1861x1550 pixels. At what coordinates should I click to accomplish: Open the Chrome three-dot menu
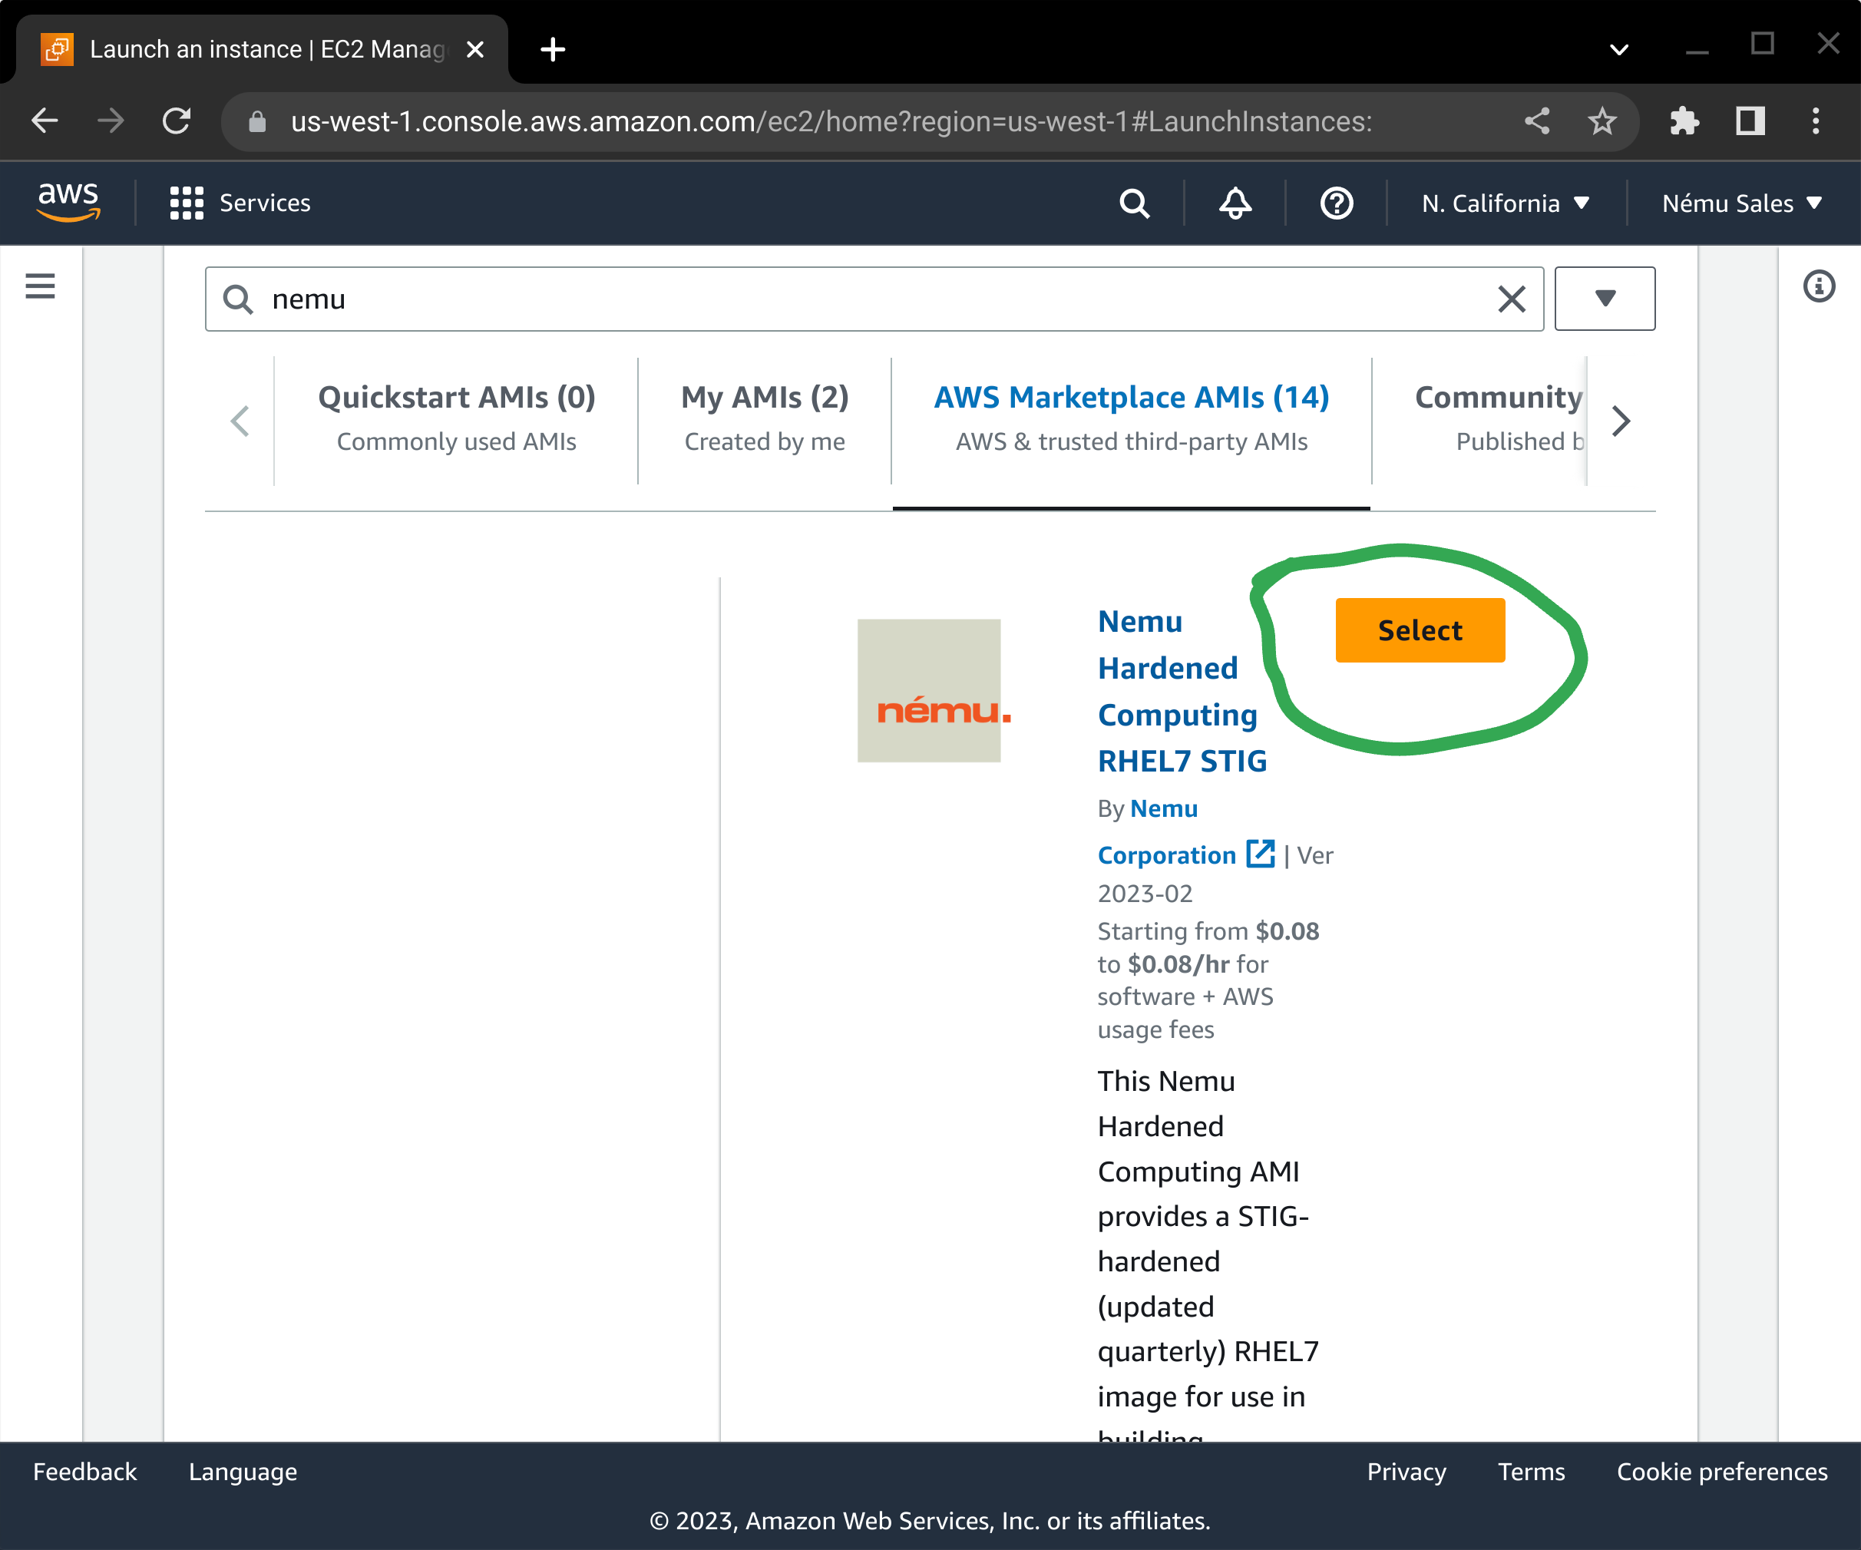1816,121
